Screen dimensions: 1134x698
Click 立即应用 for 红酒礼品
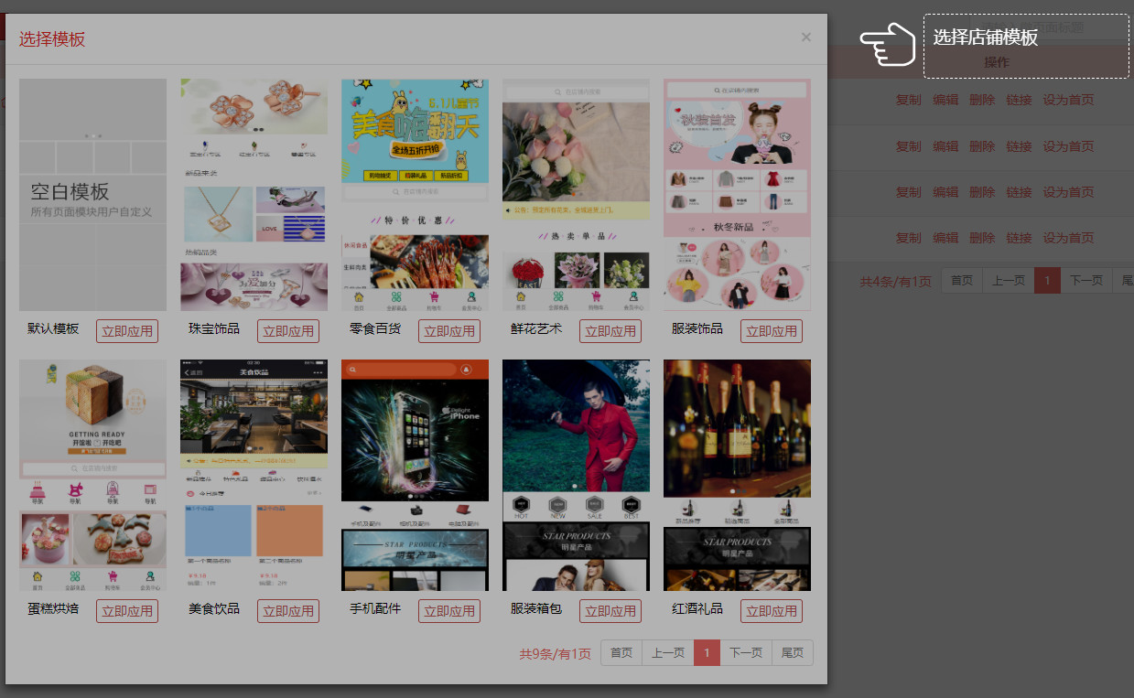tap(772, 611)
